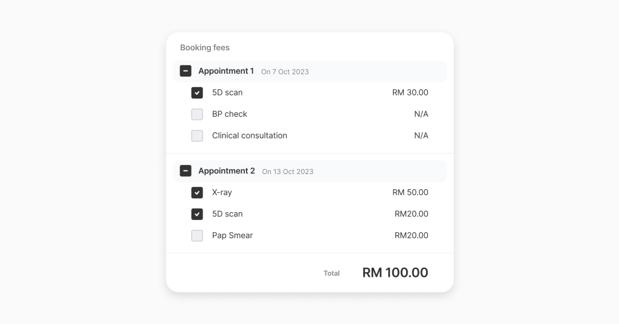Screen dimensions: 619x324
Task: Enable the Clinical consultation checkbox
Action: click(197, 136)
